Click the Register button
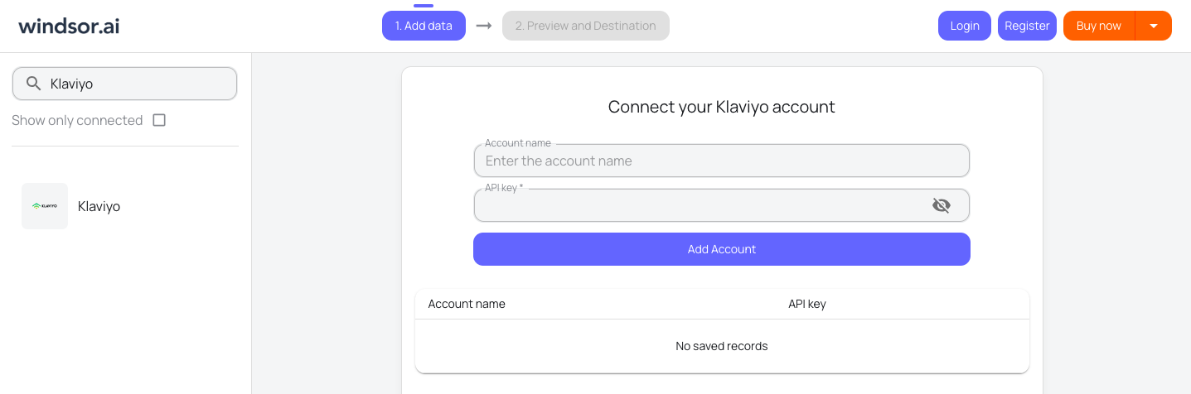The height and width of the screenshot is (394, 1191). pyautogui.click(x=1027, y=26)
